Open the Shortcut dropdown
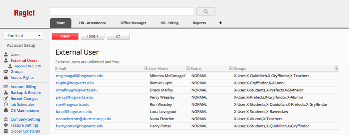The image size is (349, 135). click(23, 36)
